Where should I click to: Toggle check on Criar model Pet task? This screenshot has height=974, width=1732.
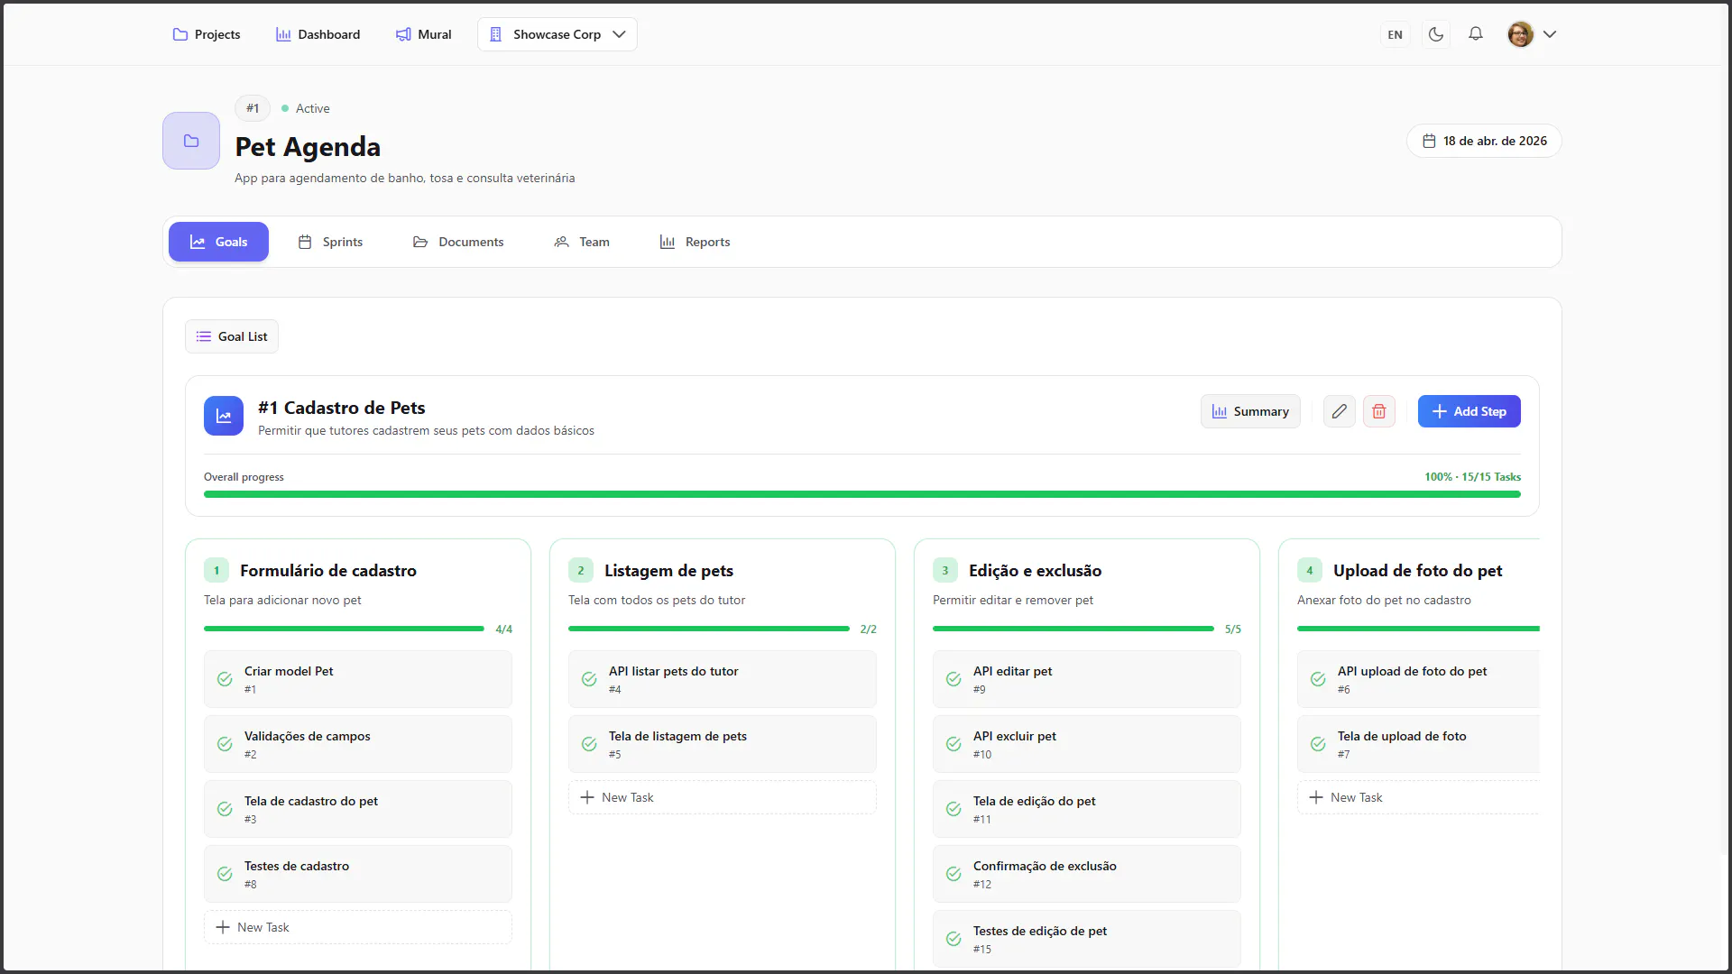coord(225,679)
